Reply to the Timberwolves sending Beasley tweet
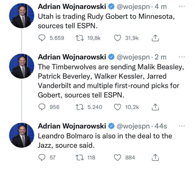Screen dimensions: 195x170 pos(42,107)
